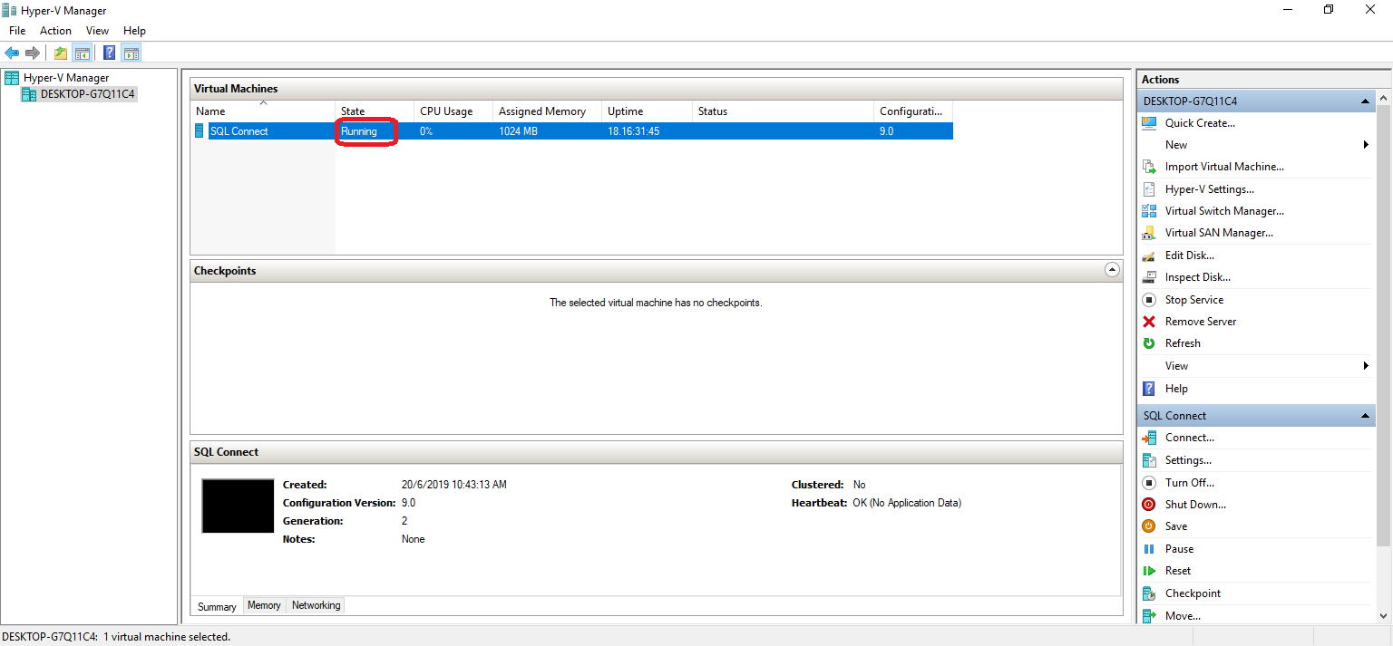This screenshot has width=1393, height=646.
Task: Collapse the Checkpoints section
Action: [x=1112, y=270]
